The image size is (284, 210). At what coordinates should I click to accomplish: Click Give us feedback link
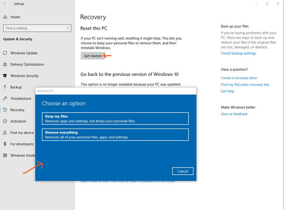234,114
